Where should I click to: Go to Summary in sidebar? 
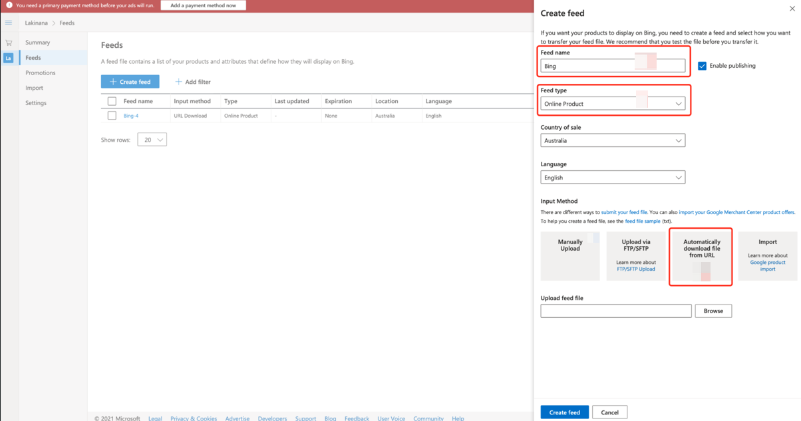tap(38, 43)
